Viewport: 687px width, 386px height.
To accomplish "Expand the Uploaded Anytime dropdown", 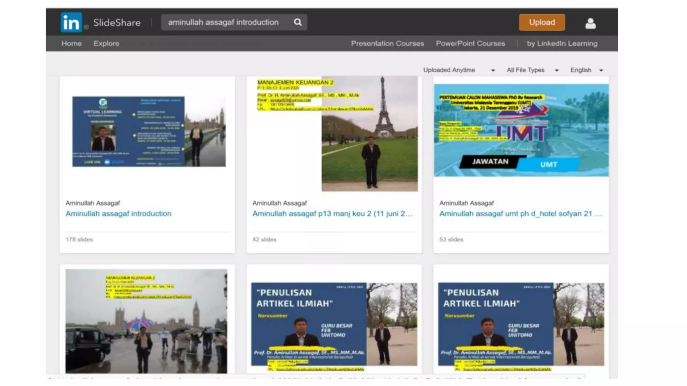I will click(459, 70).
